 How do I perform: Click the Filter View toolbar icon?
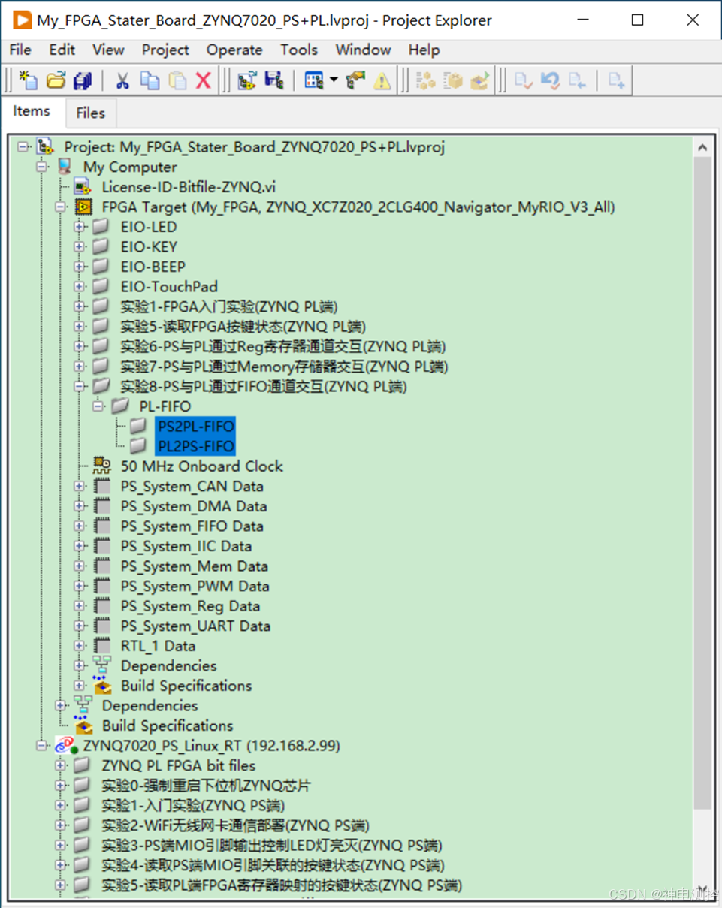click(x=314, y=80)
